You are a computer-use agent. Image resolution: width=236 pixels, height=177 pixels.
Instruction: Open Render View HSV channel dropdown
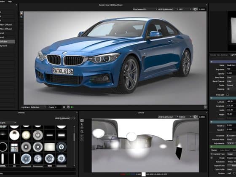[185, 9]
